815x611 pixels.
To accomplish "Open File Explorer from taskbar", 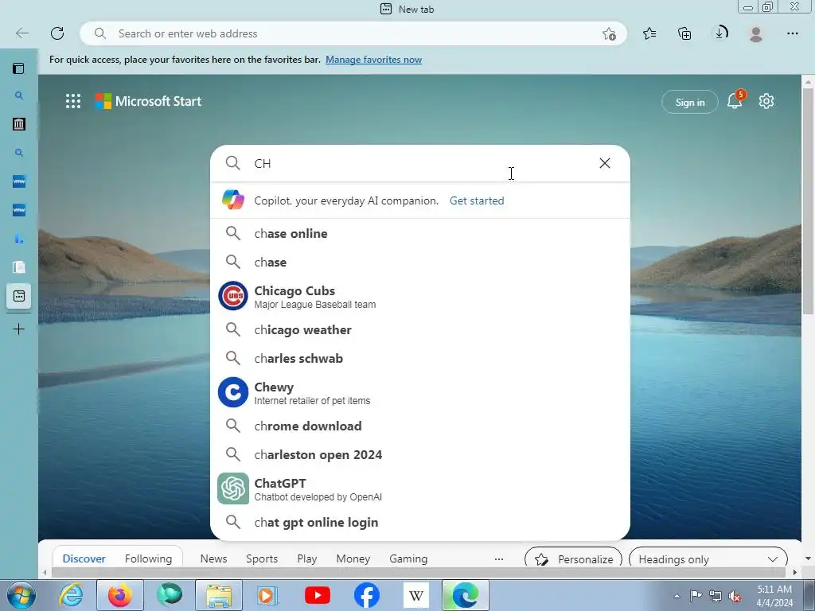I will click(219, 595).
